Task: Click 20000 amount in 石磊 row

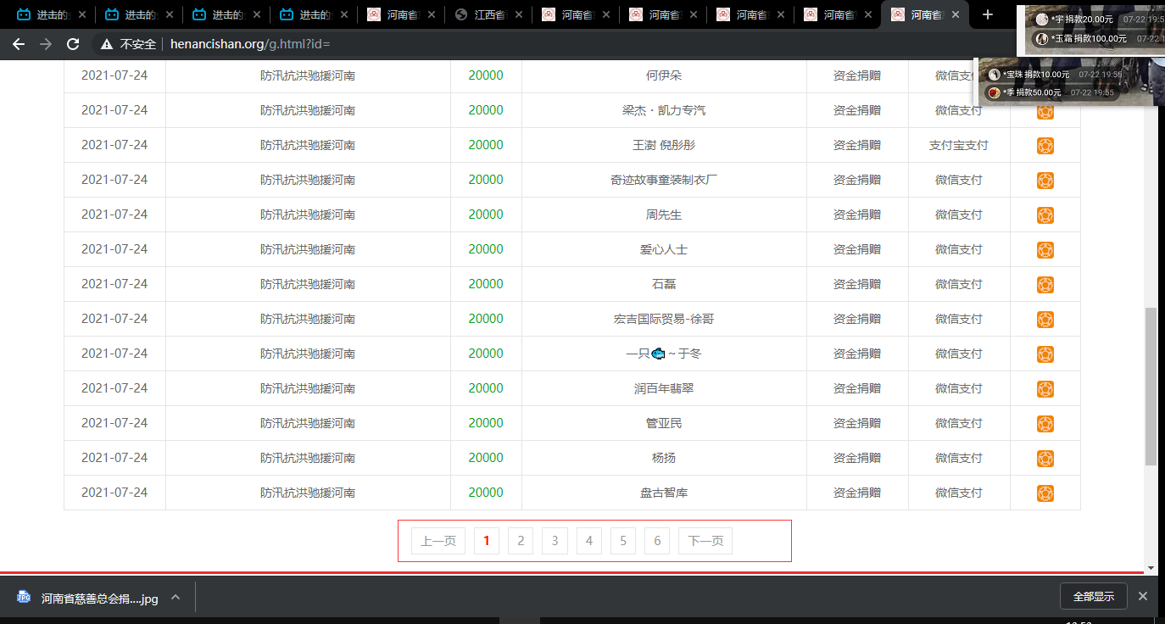Action: 486,284
